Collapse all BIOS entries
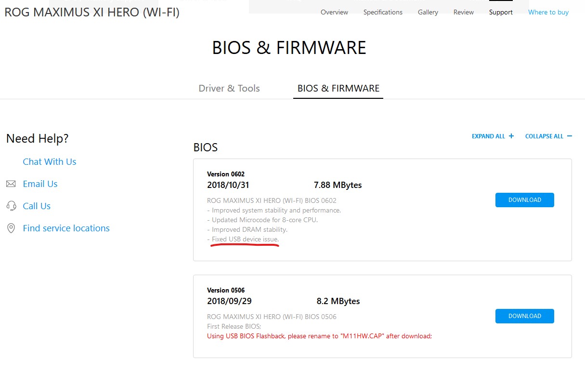585x373 pixels. point(549,136)
